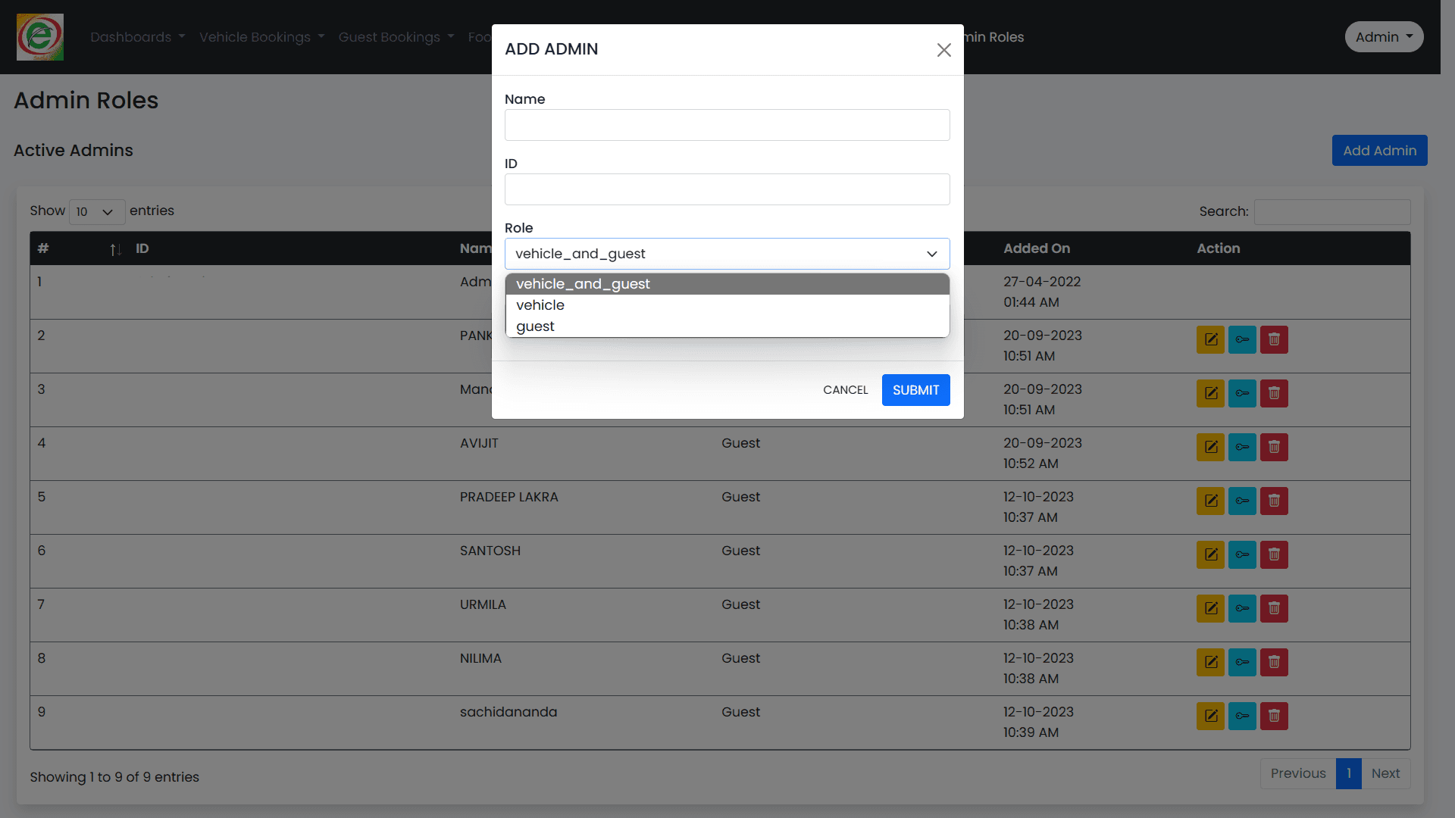Expand the Admin dropdown in the top-right
Screen dimensions: 1455x818
1383,36
